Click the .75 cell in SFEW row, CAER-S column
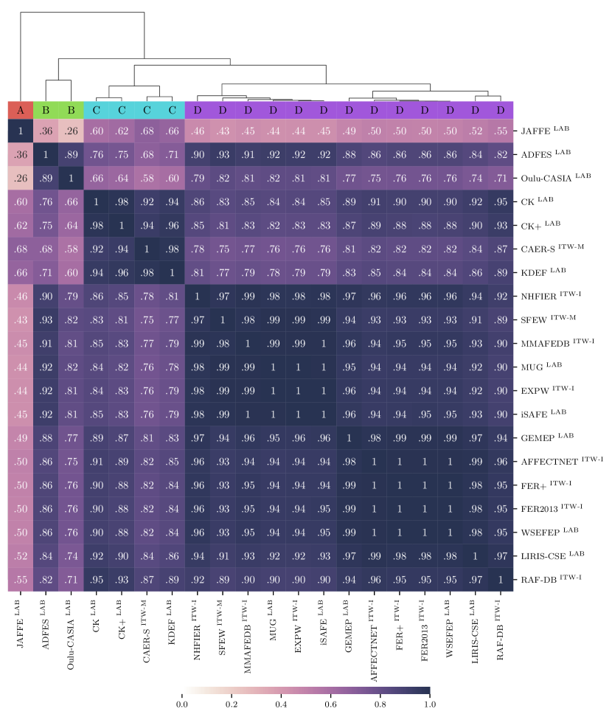This screenshot has height=717, width=612. 147,319
